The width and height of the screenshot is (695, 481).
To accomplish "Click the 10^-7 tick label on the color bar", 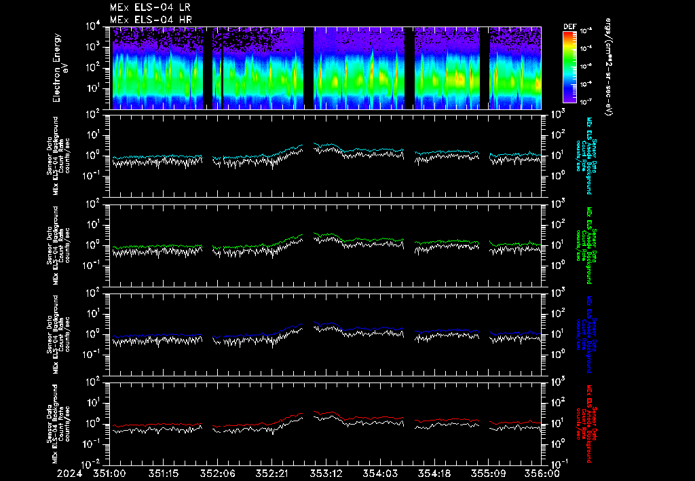I will coord(586,102).
